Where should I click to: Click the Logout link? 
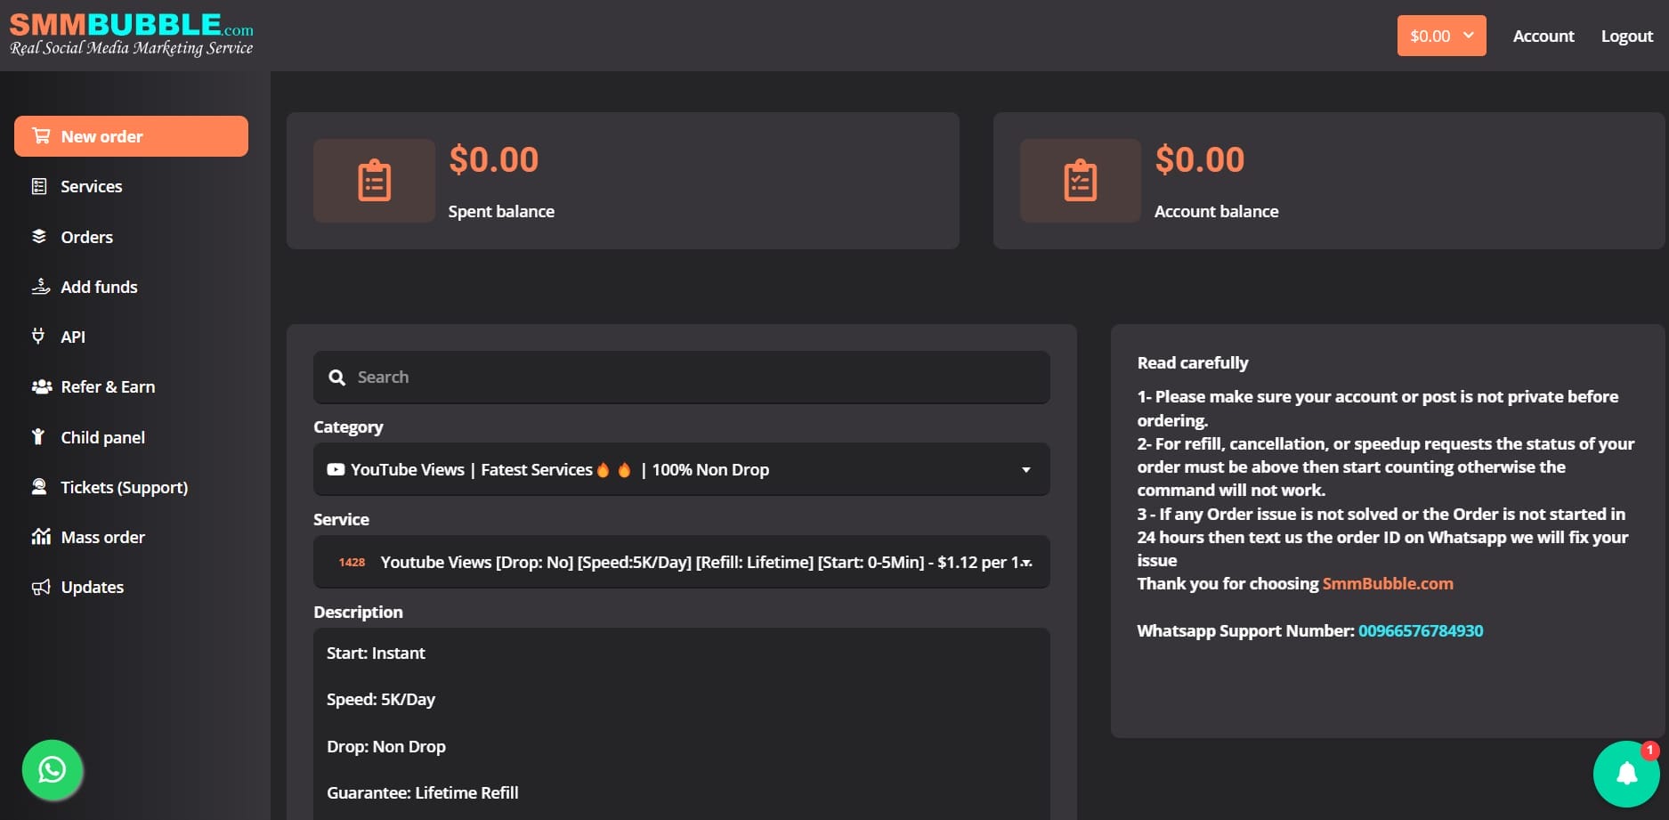[x=1626, y=36]
